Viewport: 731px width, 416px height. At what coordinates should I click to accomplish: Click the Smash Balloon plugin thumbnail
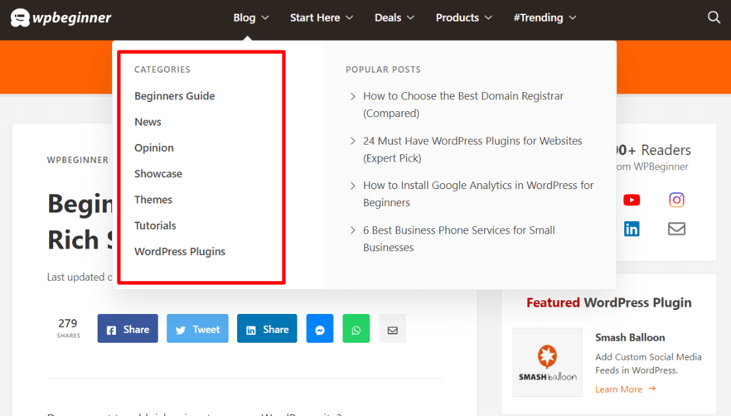point(548,362)
